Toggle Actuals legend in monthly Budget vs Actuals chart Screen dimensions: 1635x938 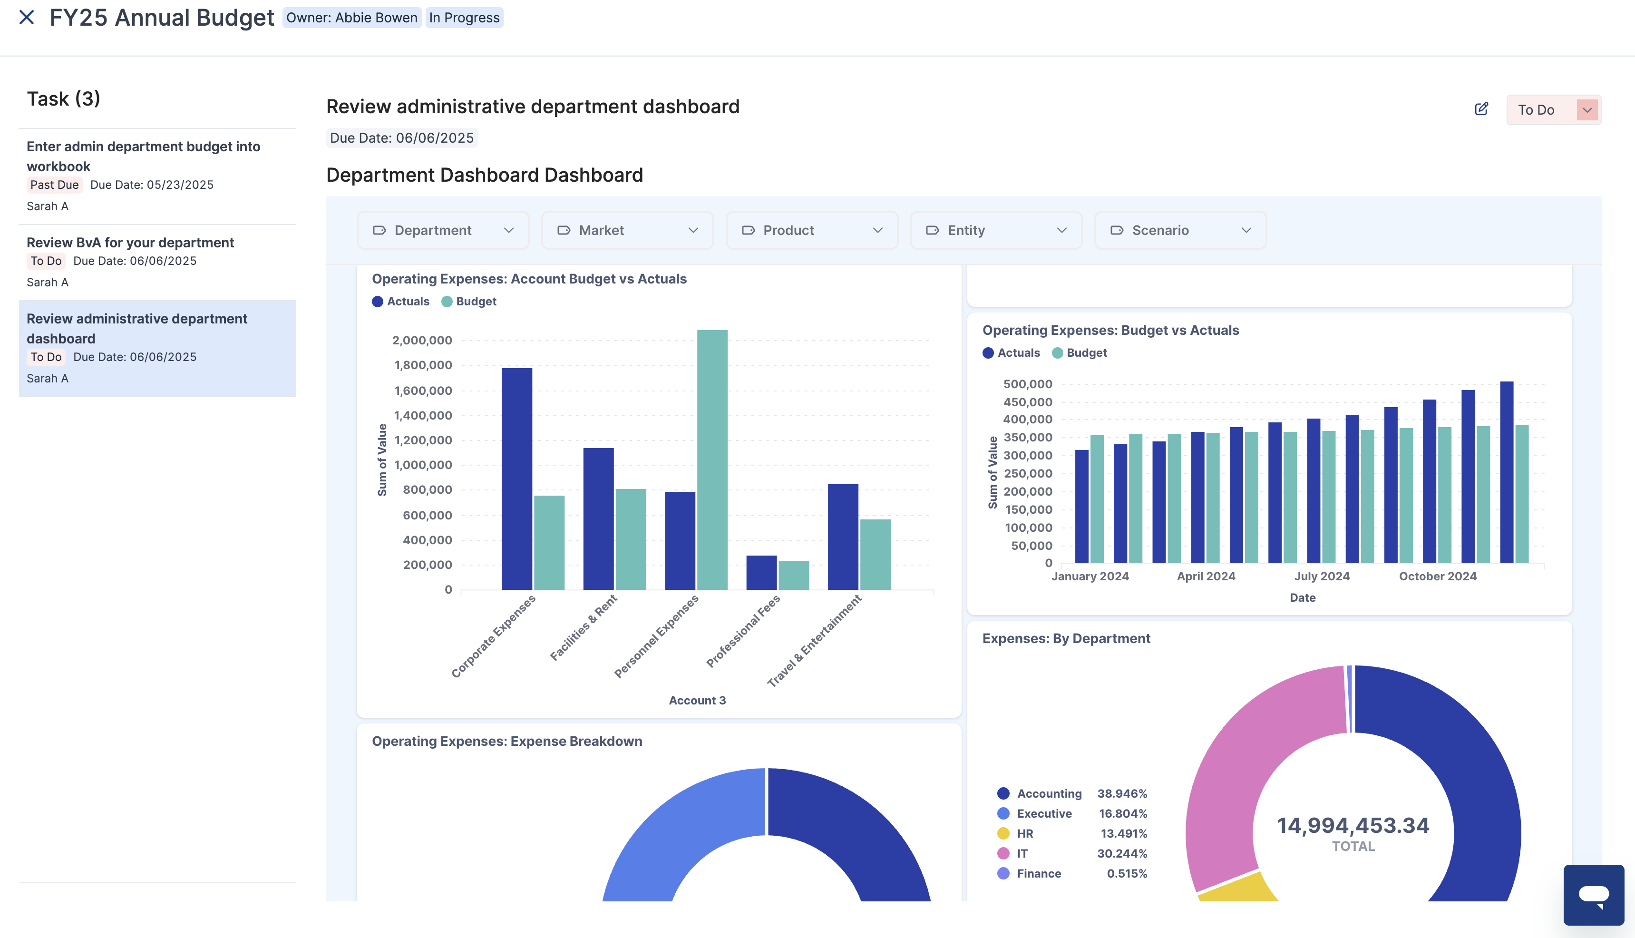tap(1011, 353)
